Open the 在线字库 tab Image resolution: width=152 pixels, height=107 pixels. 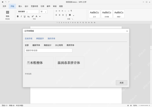click(28, 39)
